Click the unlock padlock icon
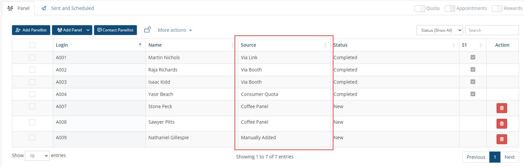The width and height of the screenshot is (524, 167). (148, 30)
